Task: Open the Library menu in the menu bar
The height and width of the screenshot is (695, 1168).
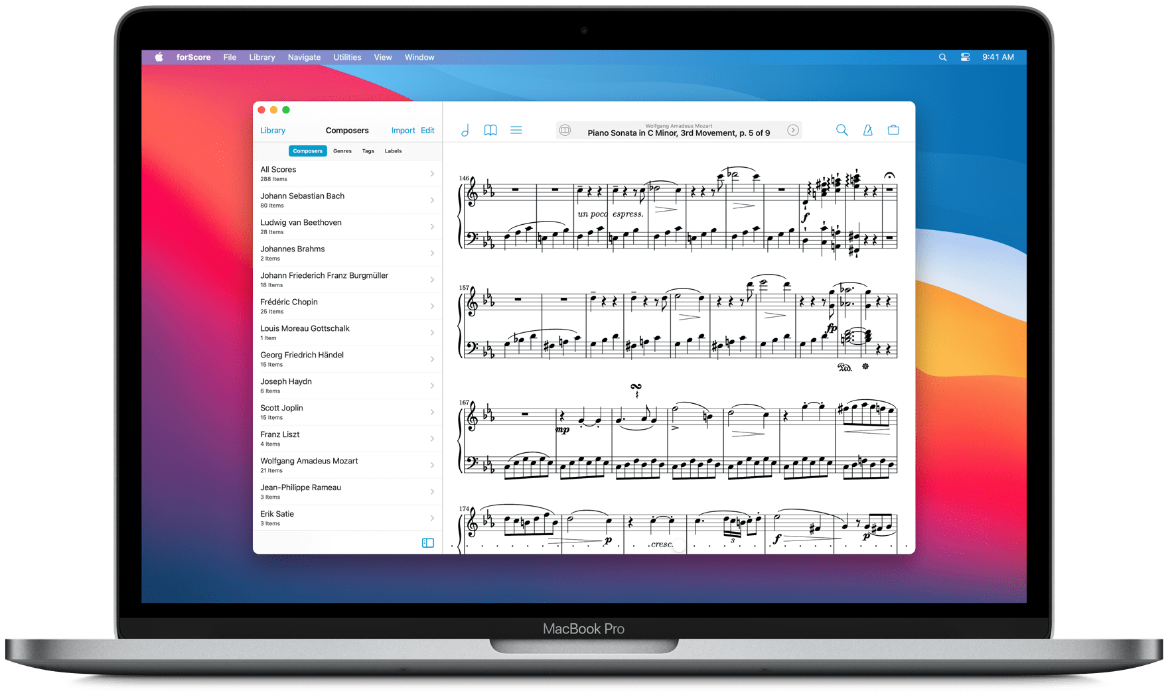Action: (x=262, y=57)
